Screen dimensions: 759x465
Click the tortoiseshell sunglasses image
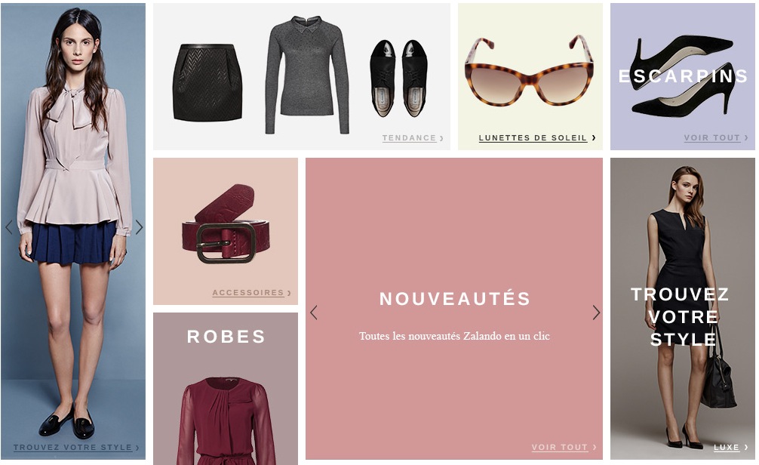[x=530, y=71]
